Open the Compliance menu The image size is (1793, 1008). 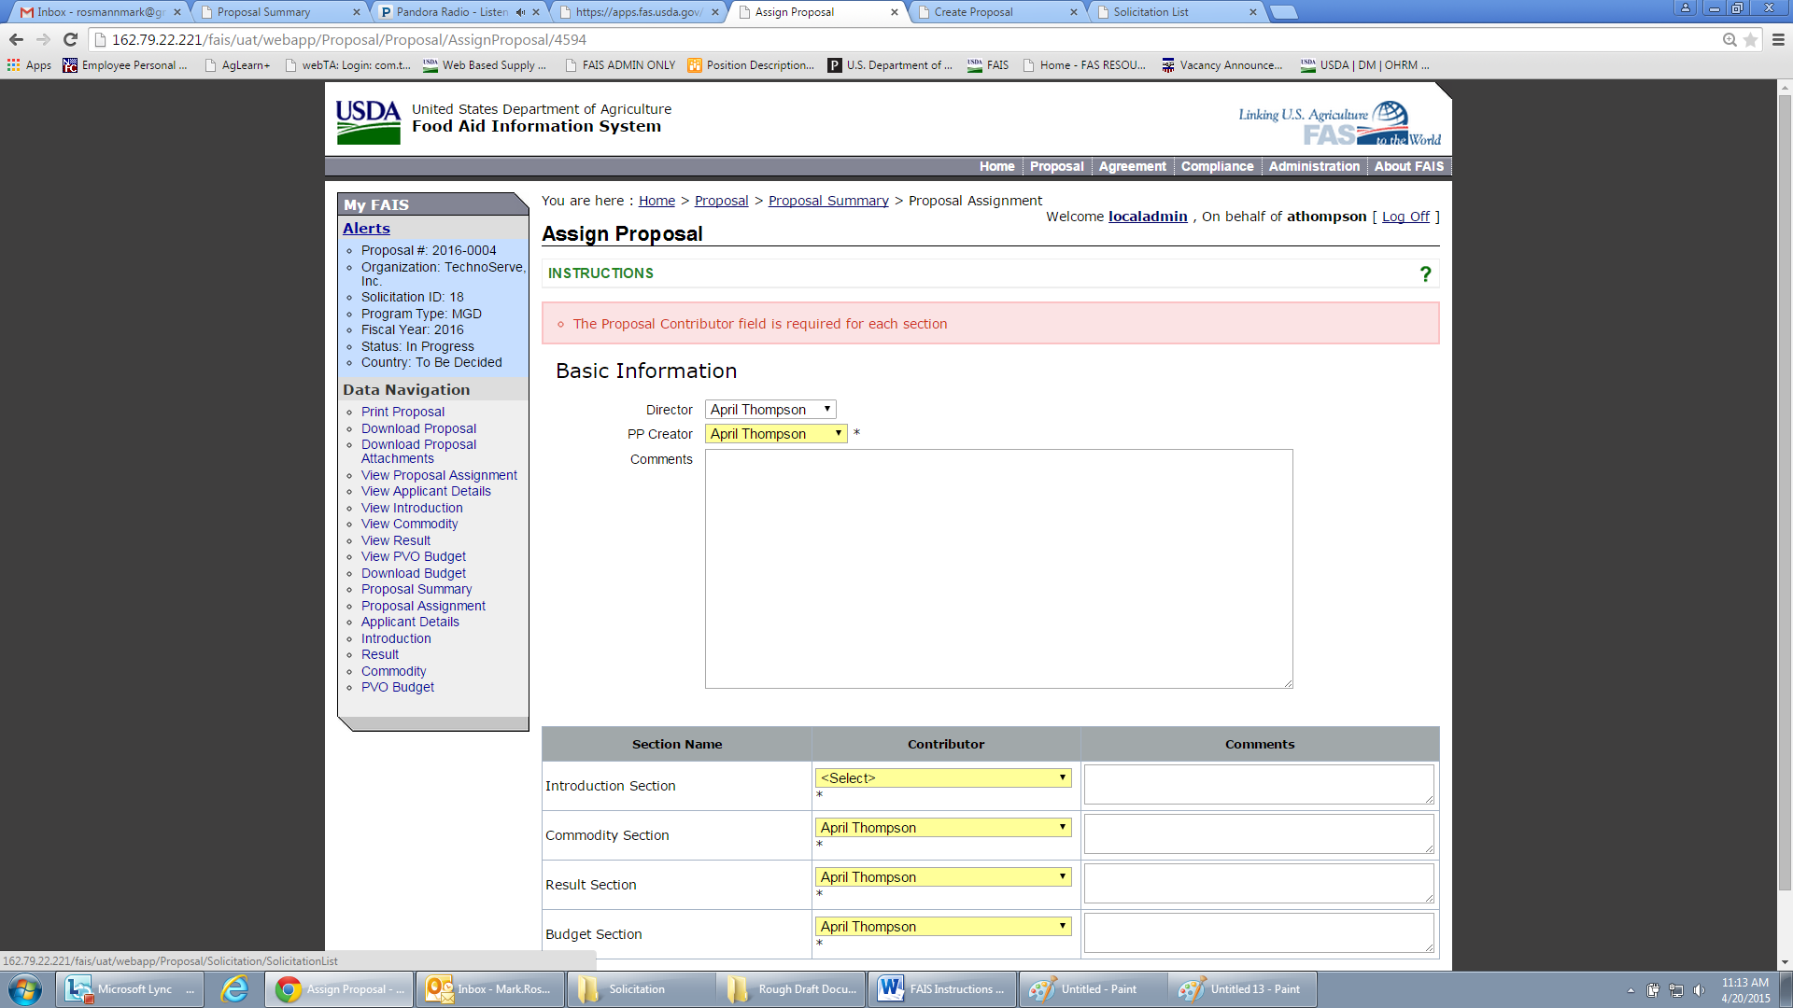[1216, 166]
